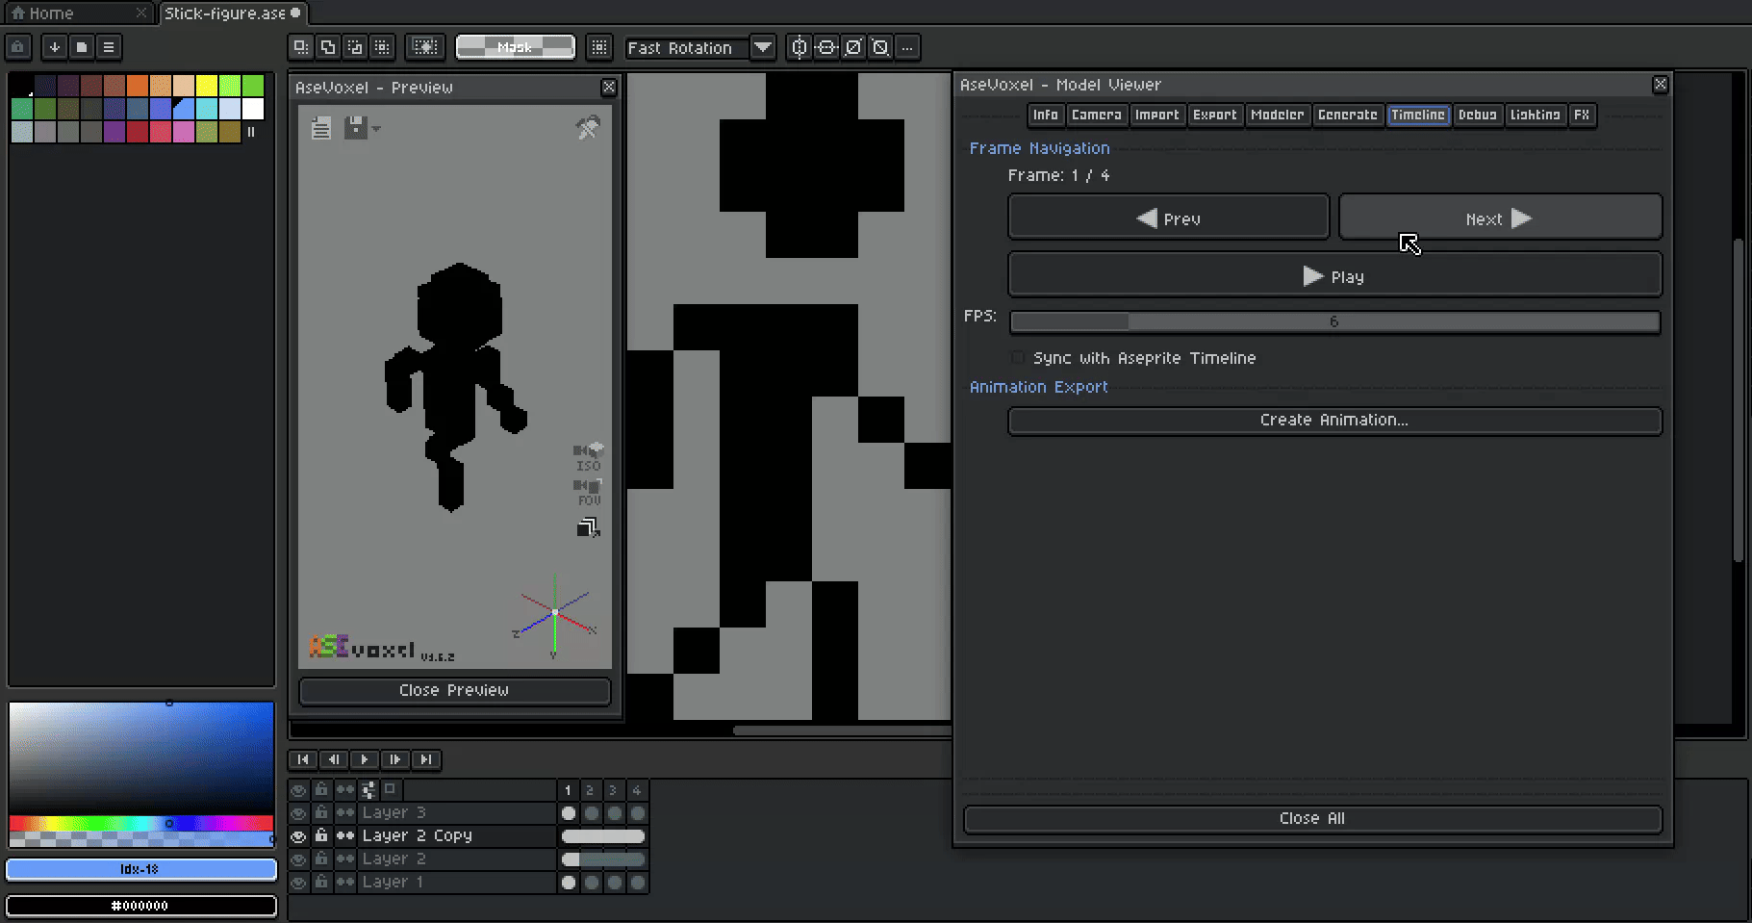Screen dimensions: 1752x923
Task: Switch to the Camera tab
Action: click(1096, 115)
